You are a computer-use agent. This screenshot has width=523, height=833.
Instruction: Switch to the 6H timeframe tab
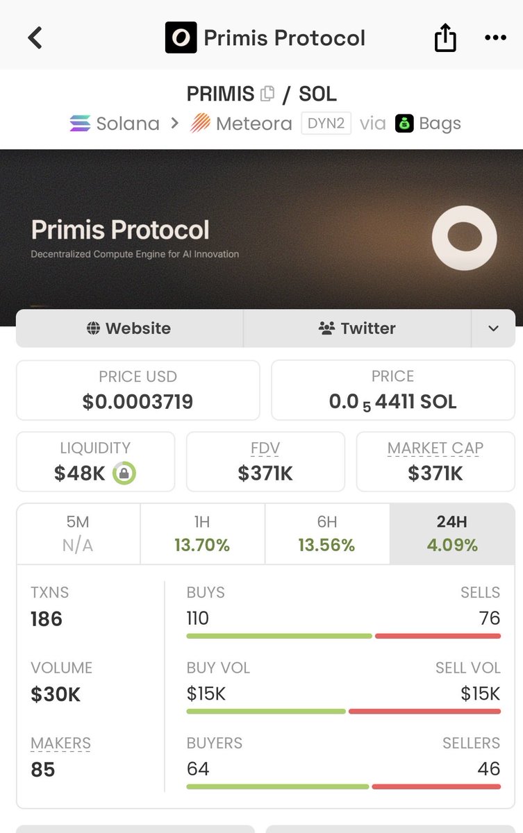point(326,533)
